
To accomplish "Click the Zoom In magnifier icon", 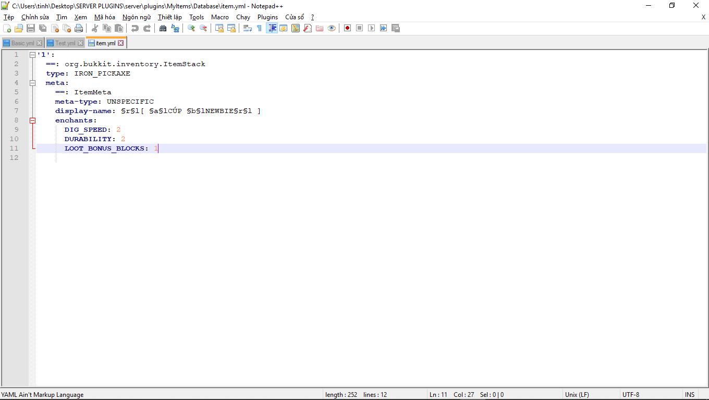I will click(191, 28).
